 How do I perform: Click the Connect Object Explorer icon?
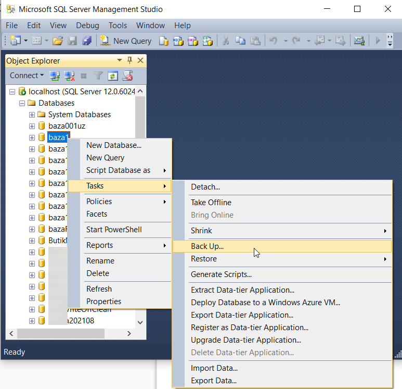(x=55, y=76)
